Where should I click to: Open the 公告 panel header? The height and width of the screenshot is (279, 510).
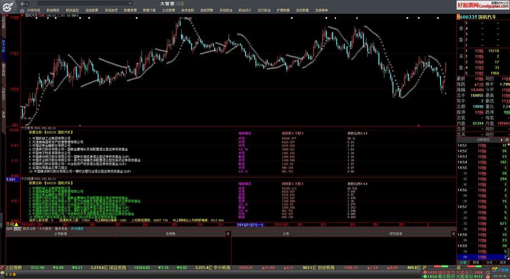click(286, 234)
